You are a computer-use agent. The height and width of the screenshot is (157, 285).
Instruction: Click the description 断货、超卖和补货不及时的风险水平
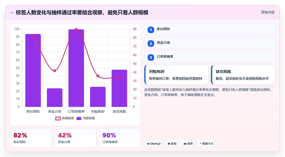(x=242, y=78)
